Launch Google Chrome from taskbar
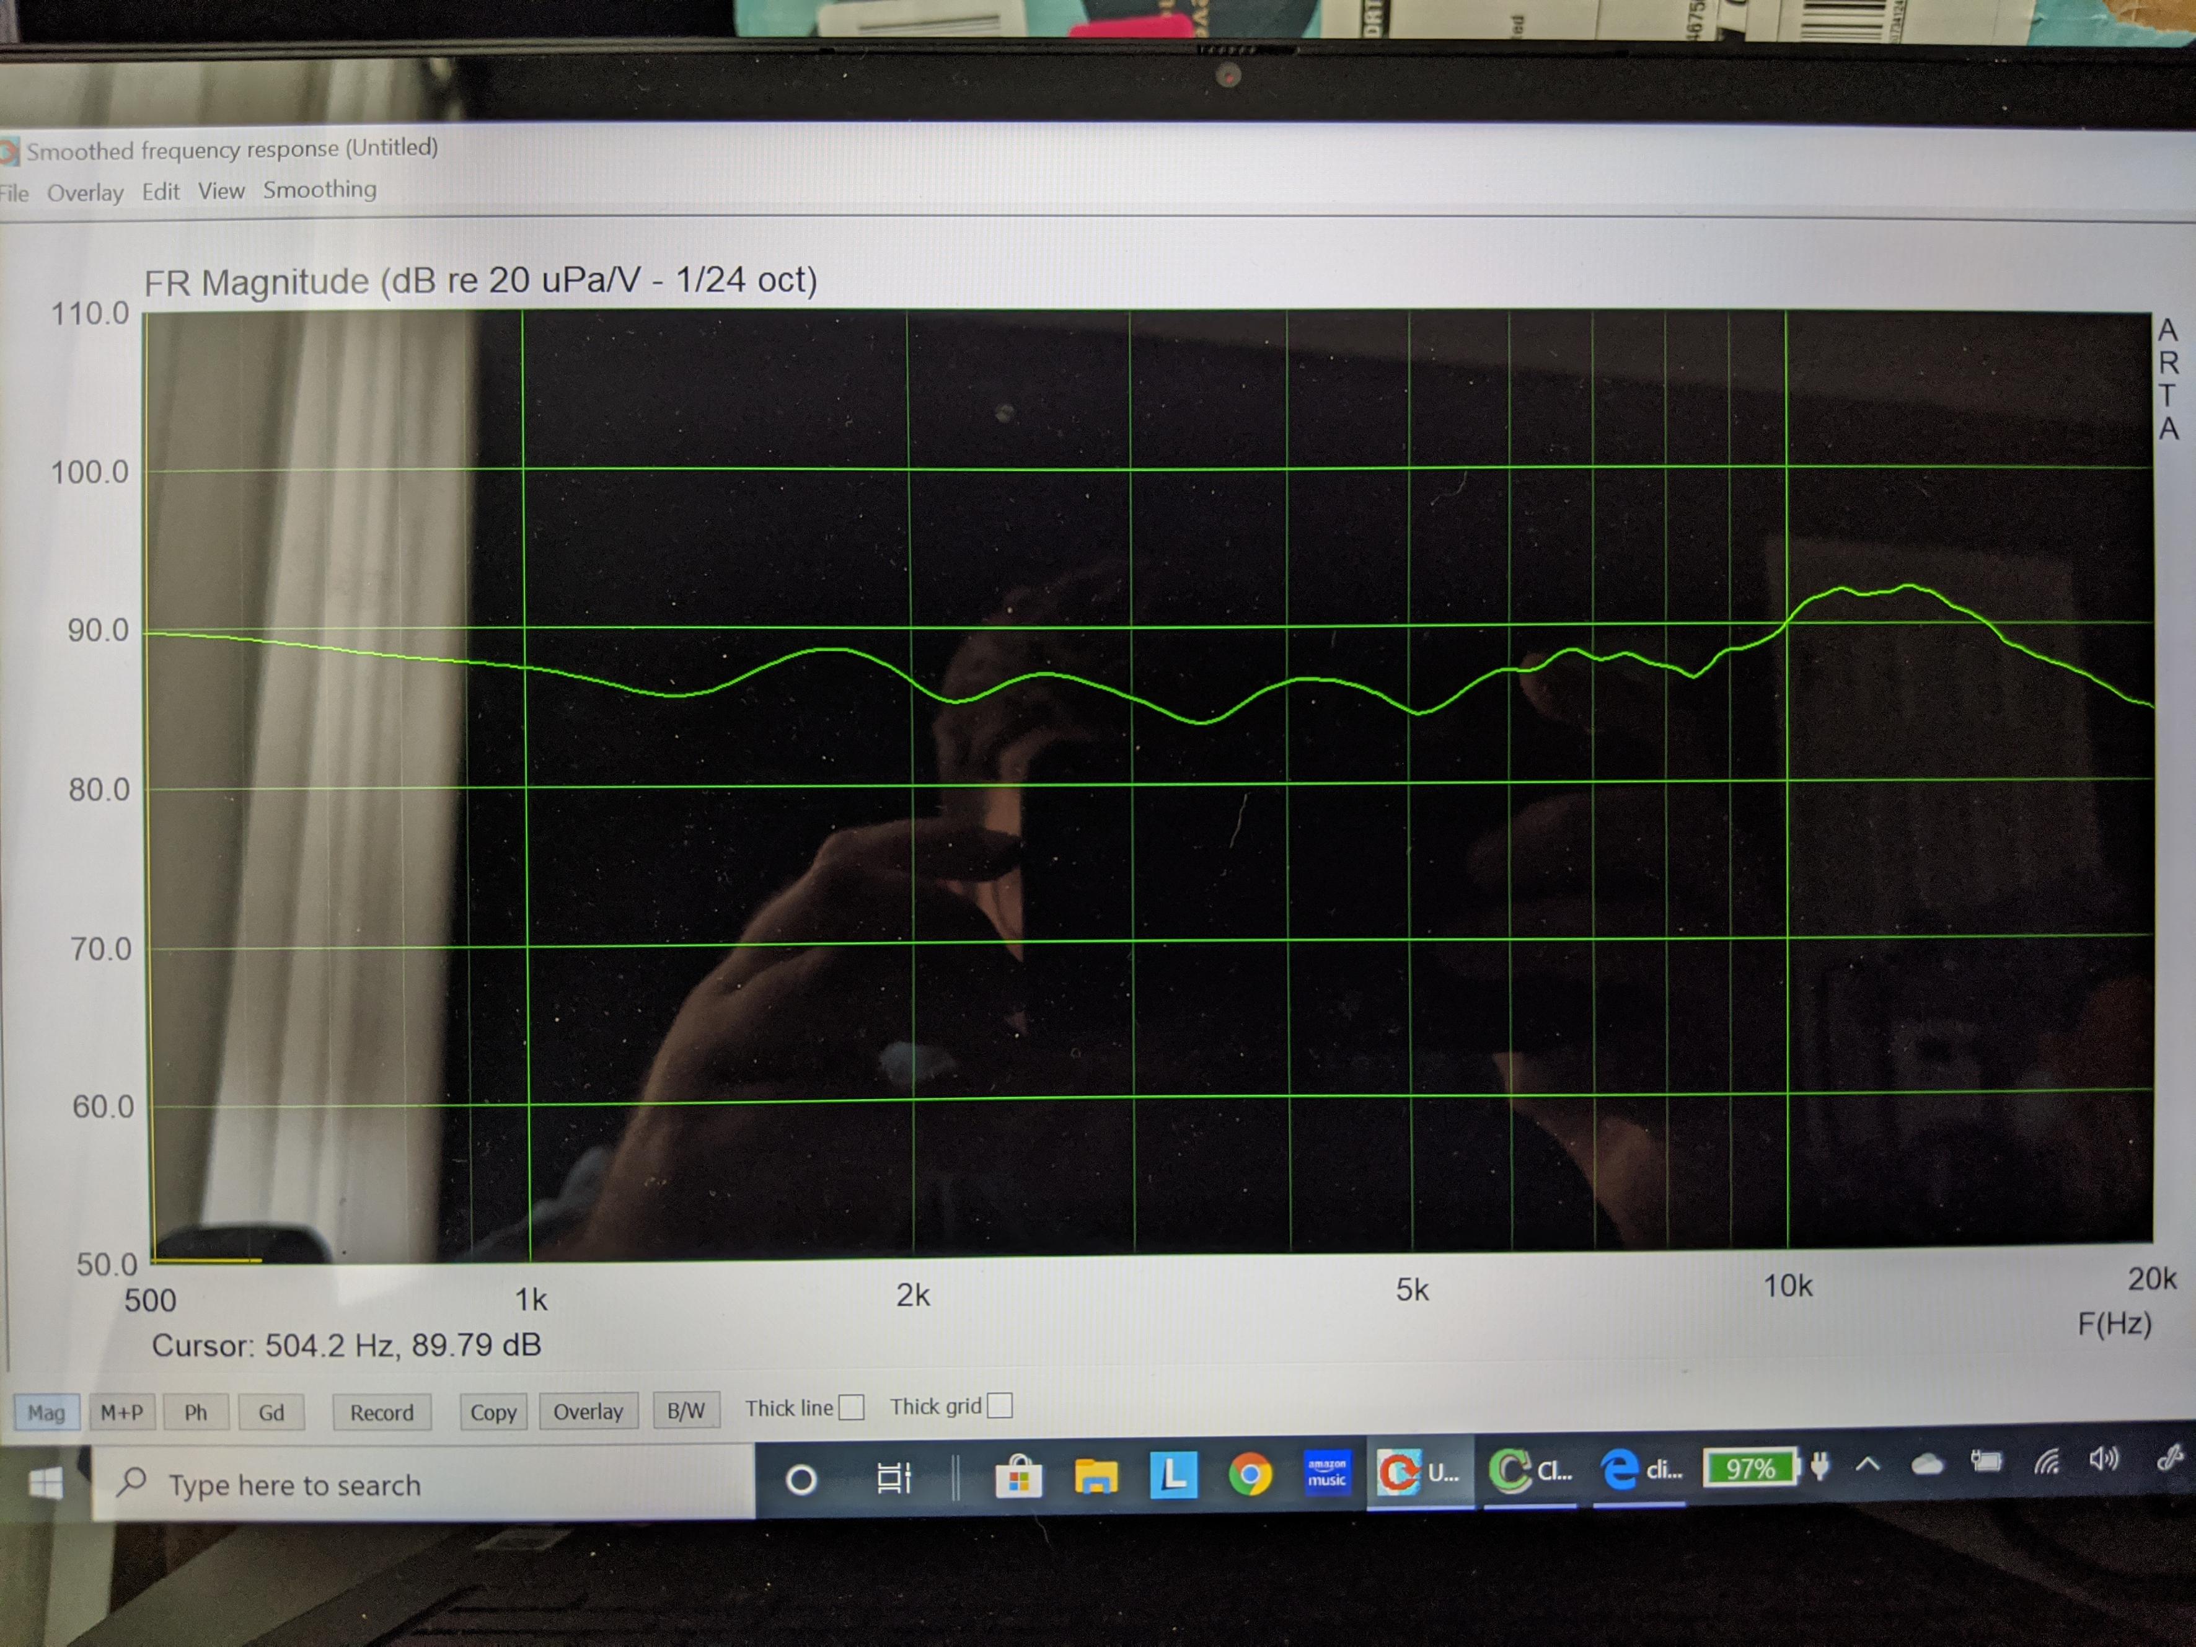 point(1250,1474)
